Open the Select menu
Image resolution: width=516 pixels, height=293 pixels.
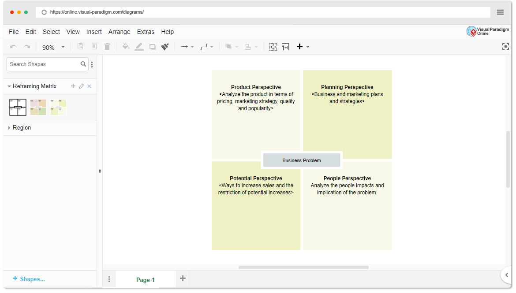tap(51, 32)
